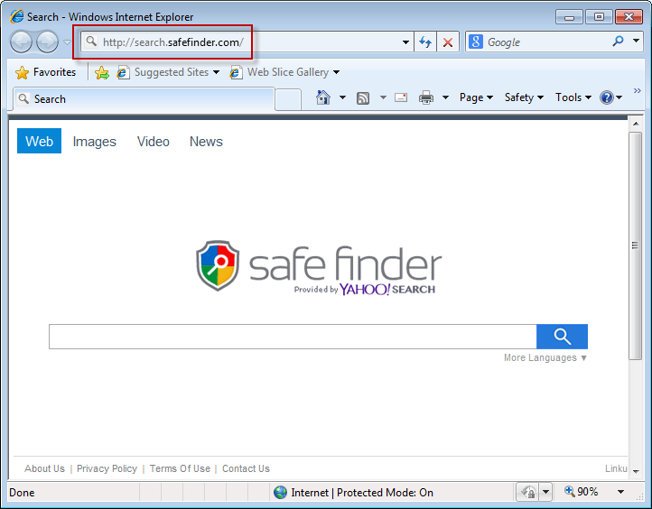Expand the zoom level dropdown arrow

coord(620,492)
